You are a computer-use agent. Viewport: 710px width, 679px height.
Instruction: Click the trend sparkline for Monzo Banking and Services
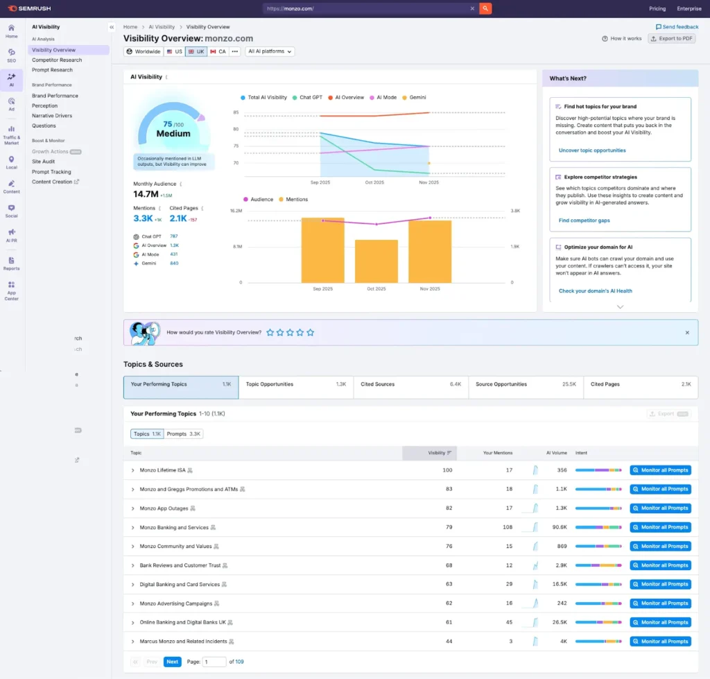(530, 527)
